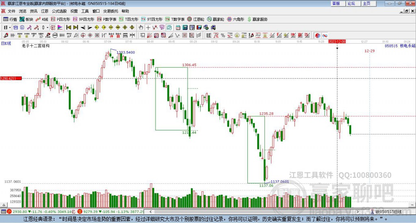This screenshot has width=416, height=223.
Task: Toggle the red-blue yin-yang icon
Action: 318,35
